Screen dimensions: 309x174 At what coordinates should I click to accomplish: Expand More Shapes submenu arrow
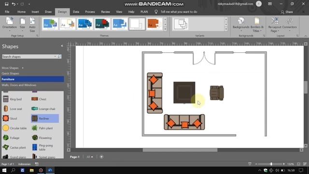click(23, 68)
